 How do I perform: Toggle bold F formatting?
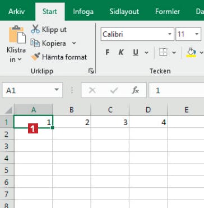click(x=107, y=53)
